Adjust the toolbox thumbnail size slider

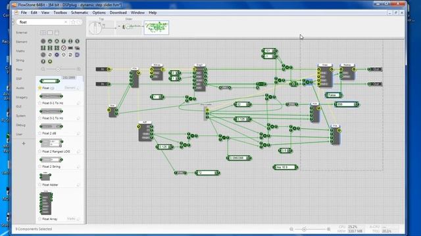coord(58,69)
